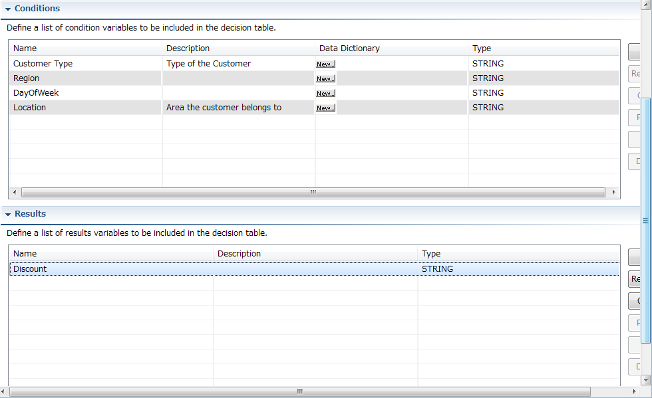652x398 pixels.
Task: Click 'Type of the Customer' description cell
Action: 238,64
